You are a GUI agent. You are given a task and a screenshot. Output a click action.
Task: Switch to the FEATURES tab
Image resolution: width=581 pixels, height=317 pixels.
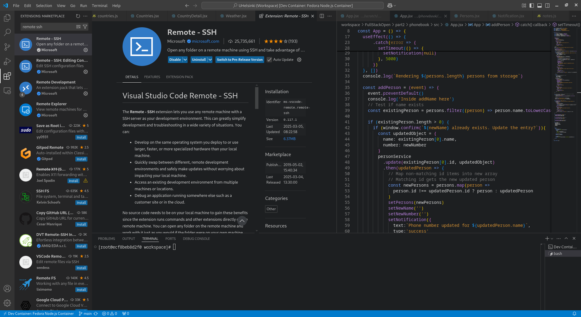click(152, 77)
